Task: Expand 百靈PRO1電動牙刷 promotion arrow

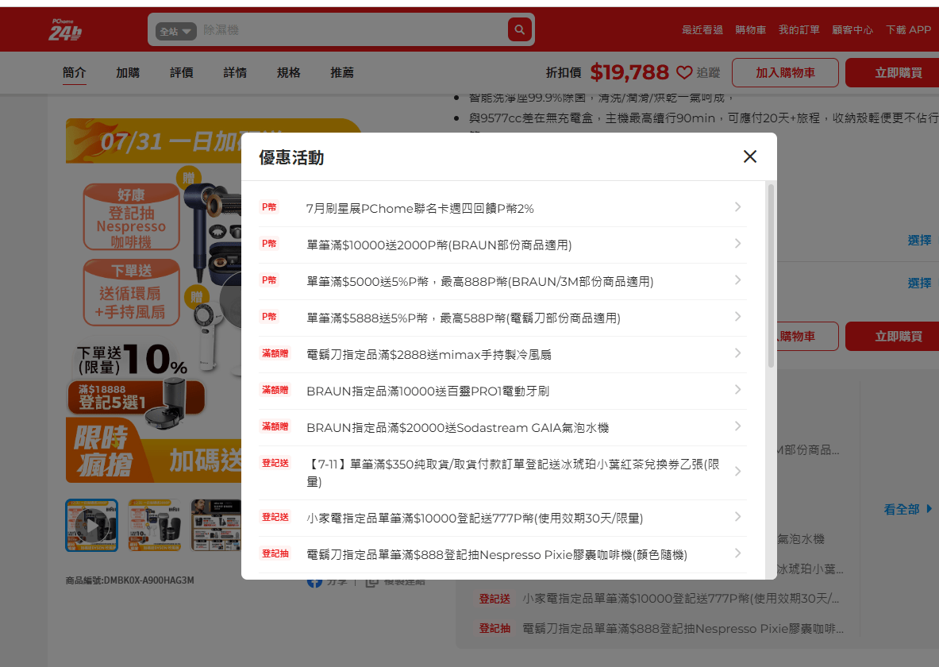Action: tap(738, 390)
